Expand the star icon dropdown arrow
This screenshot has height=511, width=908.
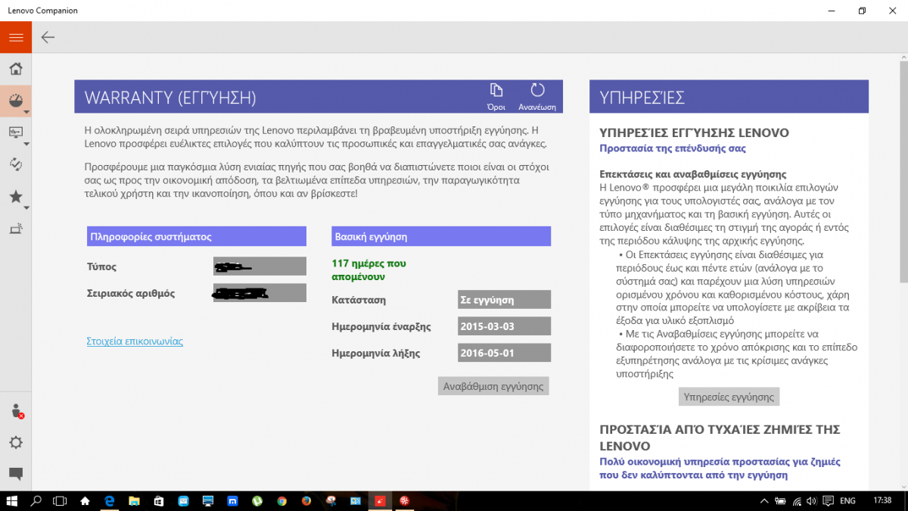coord(26,207)
